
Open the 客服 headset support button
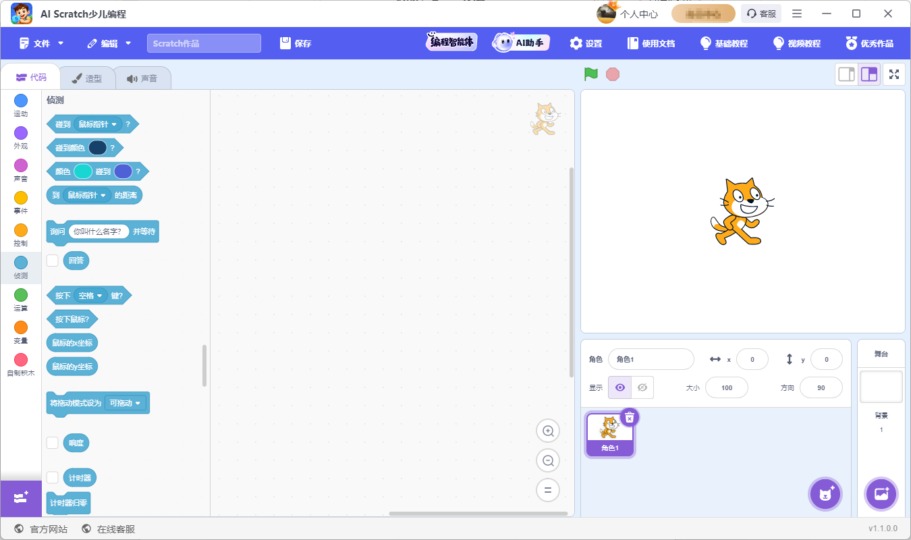(761, 13)
